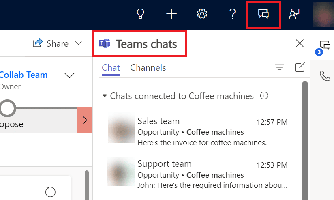This screenshot has width=334, height=200.
Task: Start a new chat with compose icon
Action: coord(300,67)
